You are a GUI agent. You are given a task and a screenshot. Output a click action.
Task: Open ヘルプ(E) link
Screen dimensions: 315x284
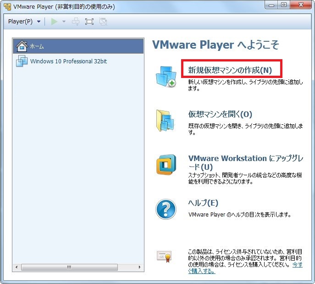203,203
